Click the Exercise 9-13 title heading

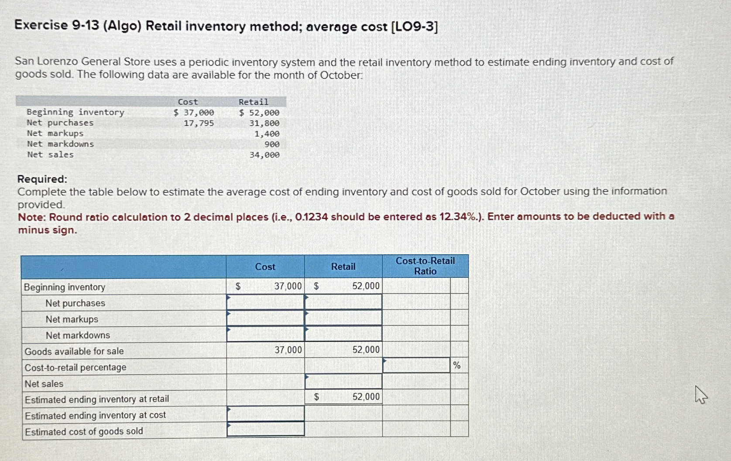(226, 26)
